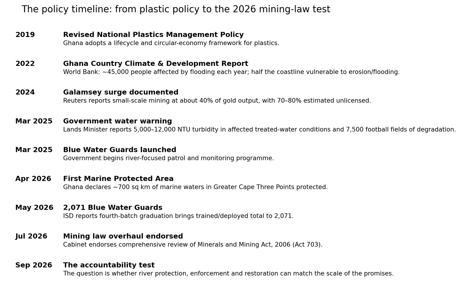This screenshot has width=461, height=300.
Task: Select the 2024 timeline date
Action: coord(25,93)
